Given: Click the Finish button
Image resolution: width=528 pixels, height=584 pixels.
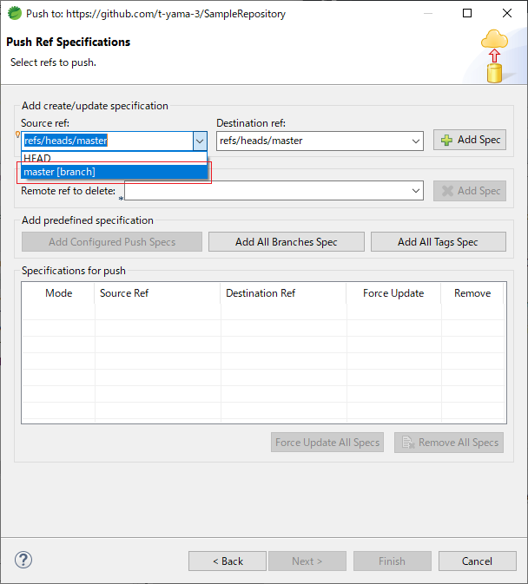Looking at the screenshot, I should (393, 561).
